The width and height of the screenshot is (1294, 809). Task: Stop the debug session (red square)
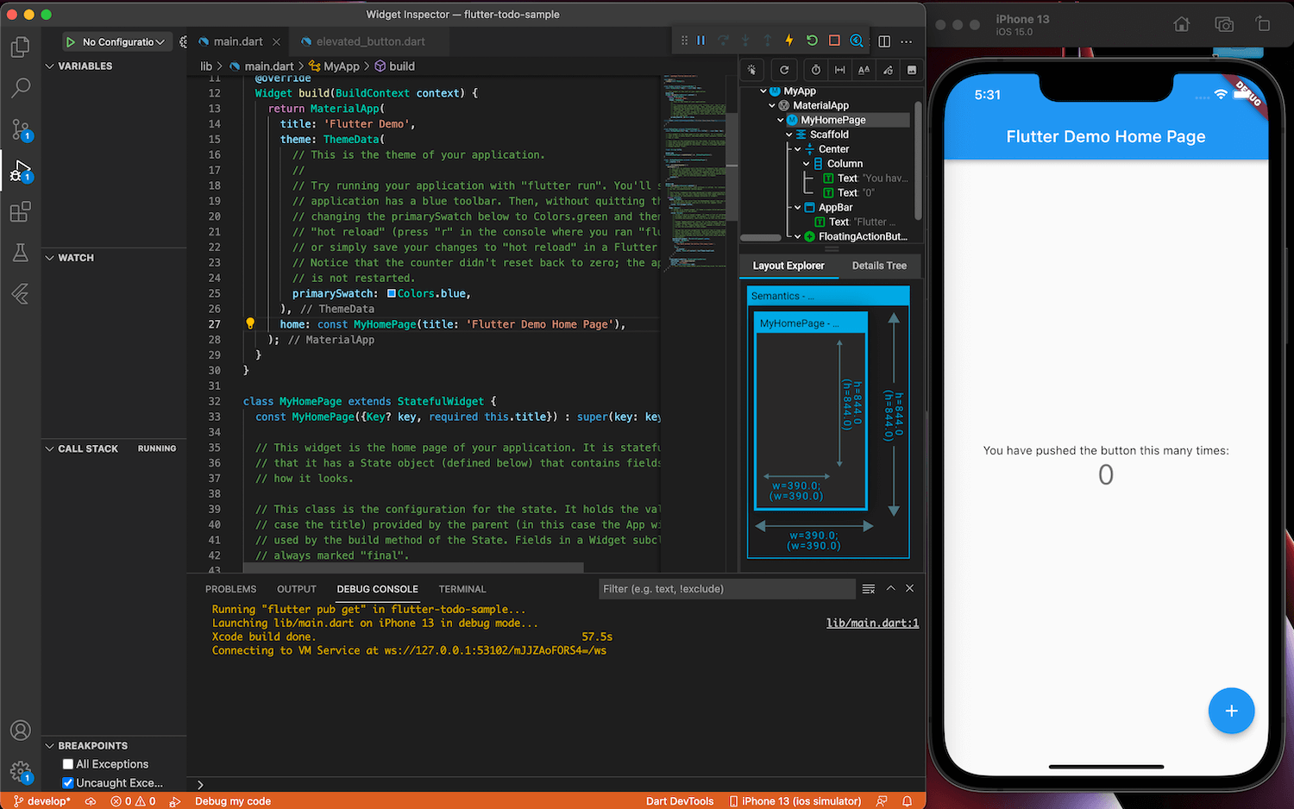tap(834, 41)
